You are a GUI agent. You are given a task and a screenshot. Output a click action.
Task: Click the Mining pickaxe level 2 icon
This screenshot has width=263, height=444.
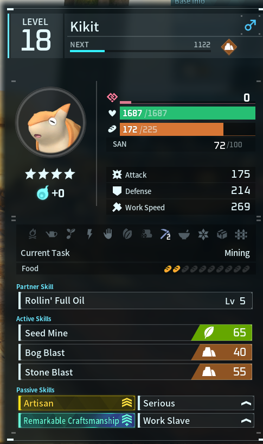[x=165, y=234]
